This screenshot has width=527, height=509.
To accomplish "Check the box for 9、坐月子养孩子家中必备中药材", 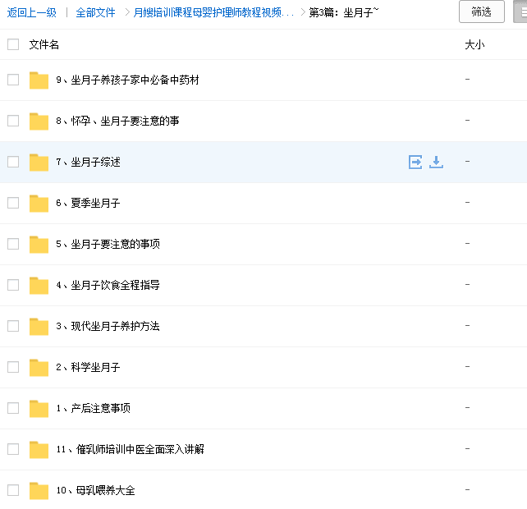I will click(x=13, y=80).
